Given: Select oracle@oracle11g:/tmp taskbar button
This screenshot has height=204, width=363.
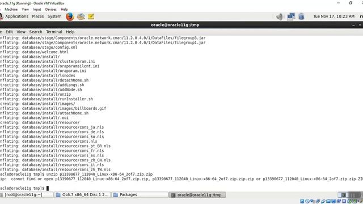Looking at the screenshot, I should click(x=197, y=195).
